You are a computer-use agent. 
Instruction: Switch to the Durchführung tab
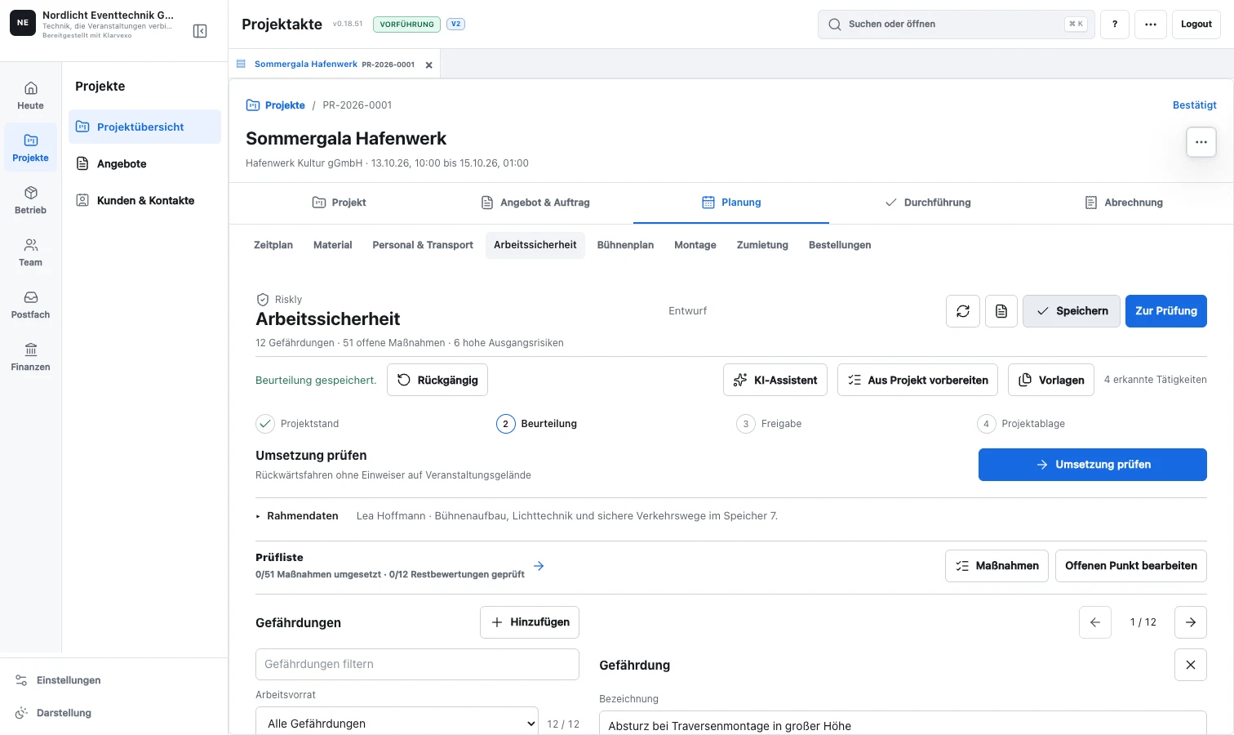(927, 203)
